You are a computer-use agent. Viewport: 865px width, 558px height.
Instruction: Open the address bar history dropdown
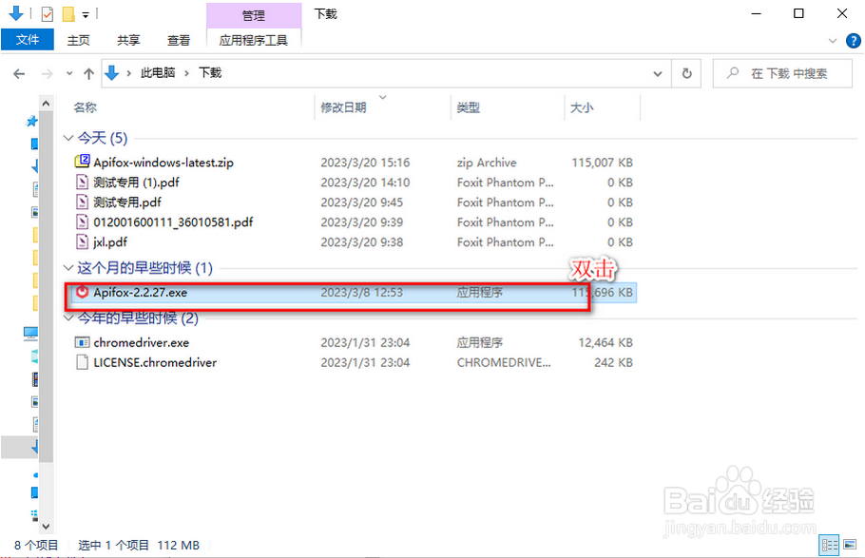click(658, 73)
